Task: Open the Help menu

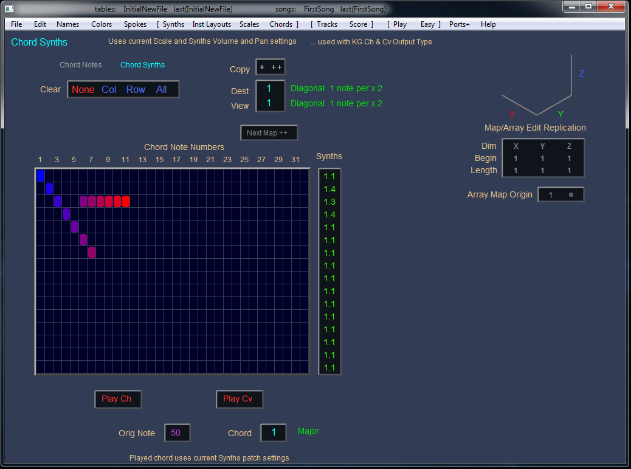Action: (x=488, y=24)
